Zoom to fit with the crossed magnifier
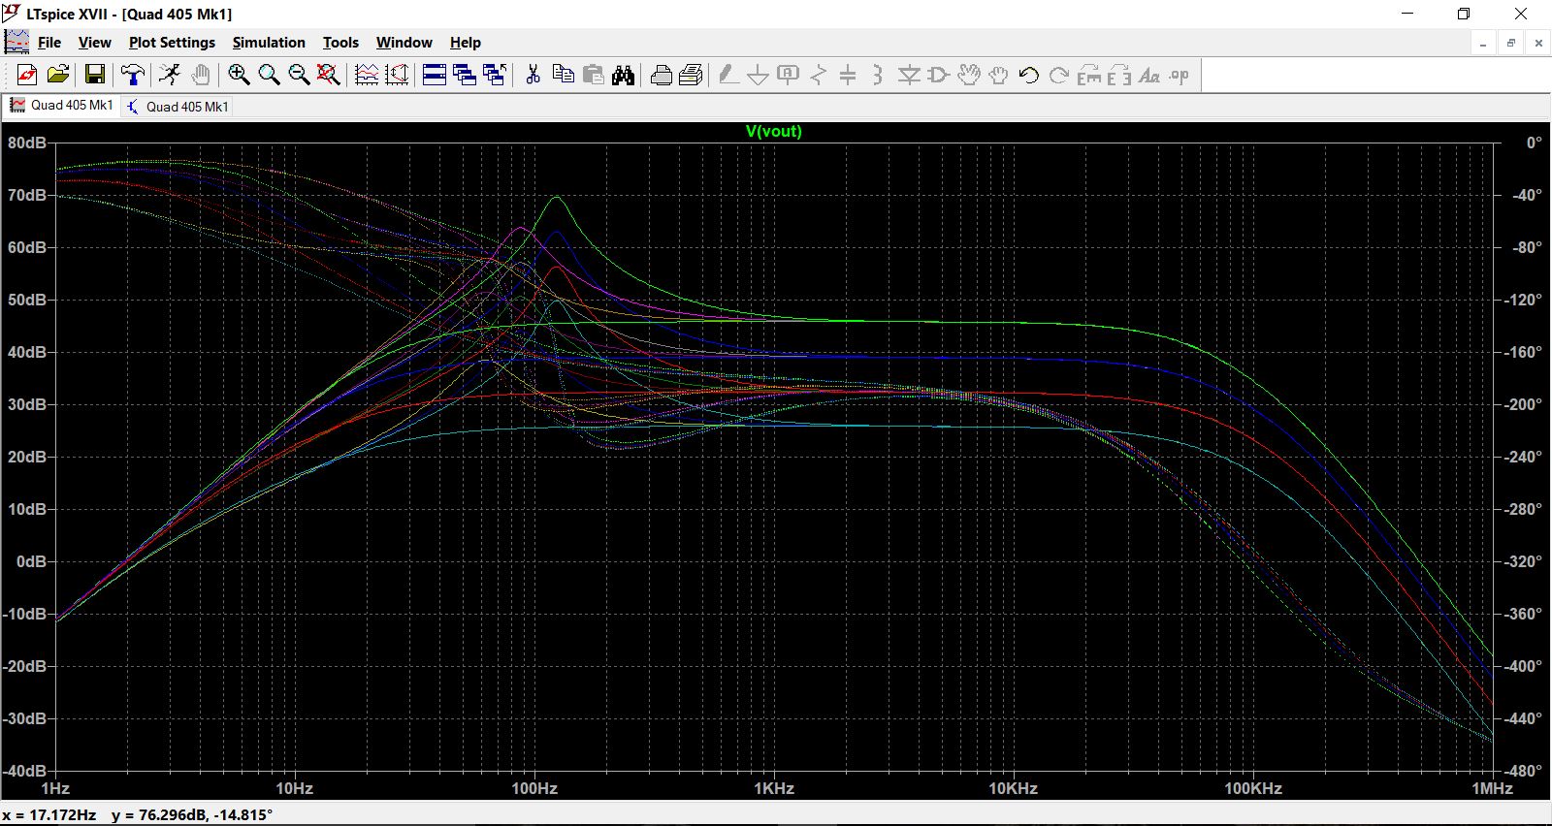The height and width of the screenshot is (826, 1552). point(329,75)
